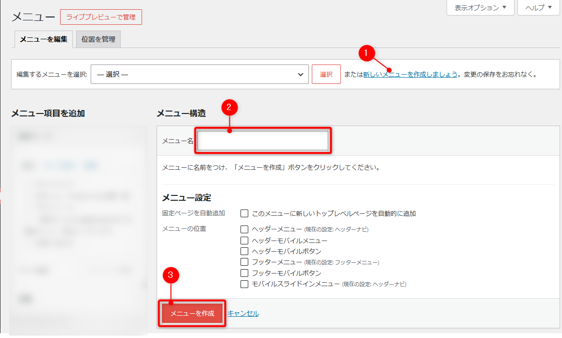The height and width of the screenshot is (338, 562).
Task: Click the メニューを作成 button
Action: [192, 313]
